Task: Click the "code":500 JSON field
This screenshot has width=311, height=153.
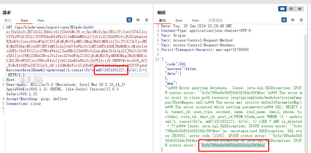Action: point(176,64)
